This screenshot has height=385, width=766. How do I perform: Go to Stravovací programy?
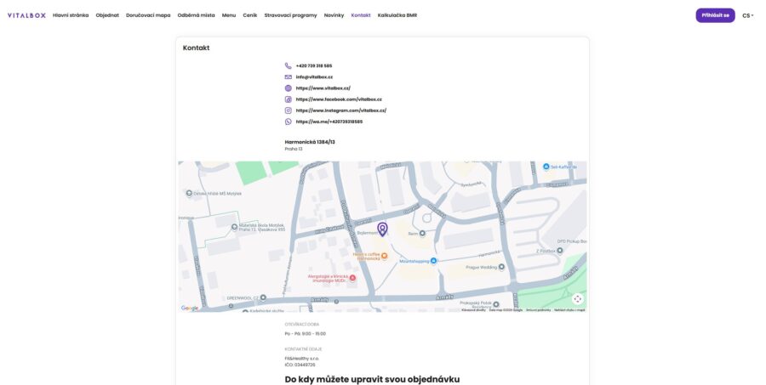[291, 15]
